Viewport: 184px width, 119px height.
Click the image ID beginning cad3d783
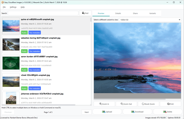(37, 28)
